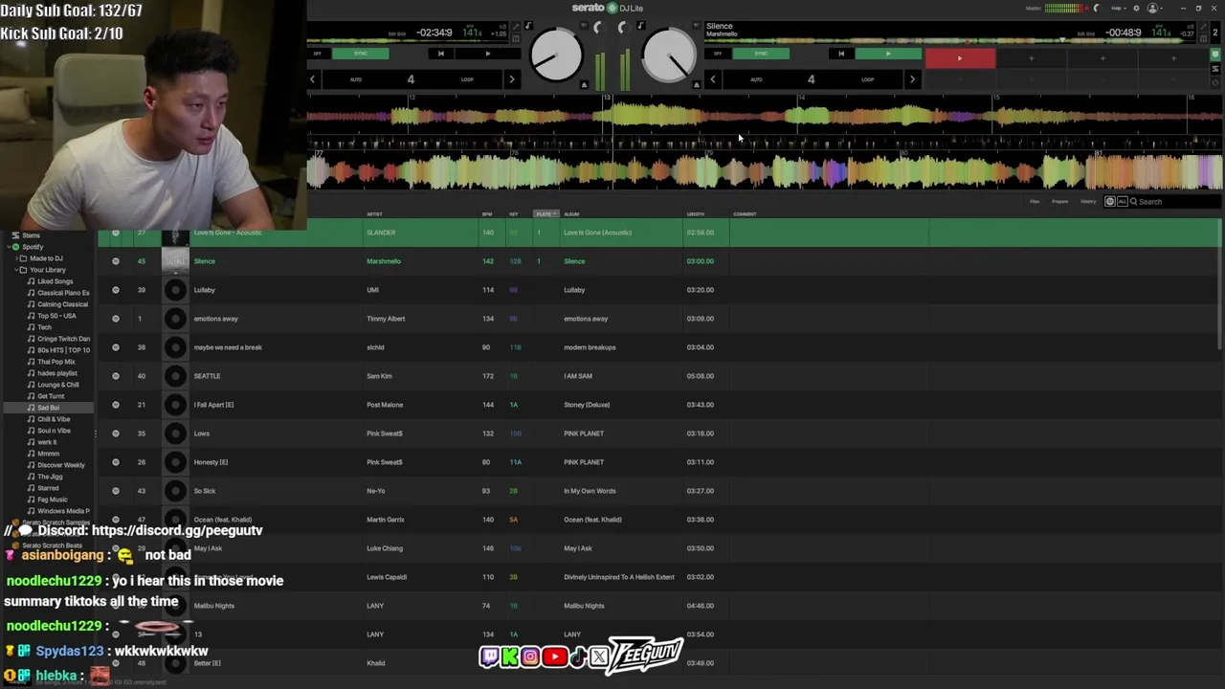Click album art of Silence track
The height and width of the screenshot is (689, 1225).
[x=175, y=261]
